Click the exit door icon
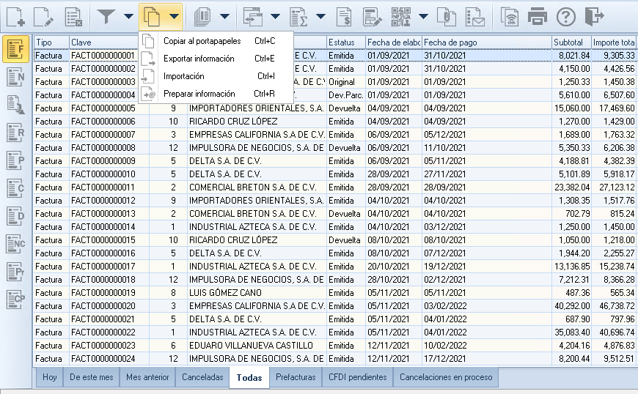Screen dimensions: 638x394 tap(594, 17)
